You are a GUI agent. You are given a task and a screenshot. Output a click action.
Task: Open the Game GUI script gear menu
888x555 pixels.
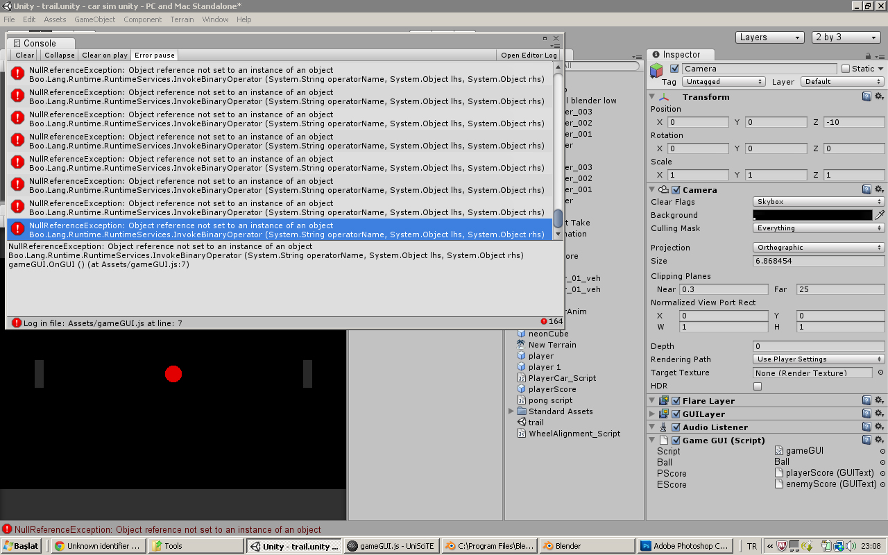879,441
